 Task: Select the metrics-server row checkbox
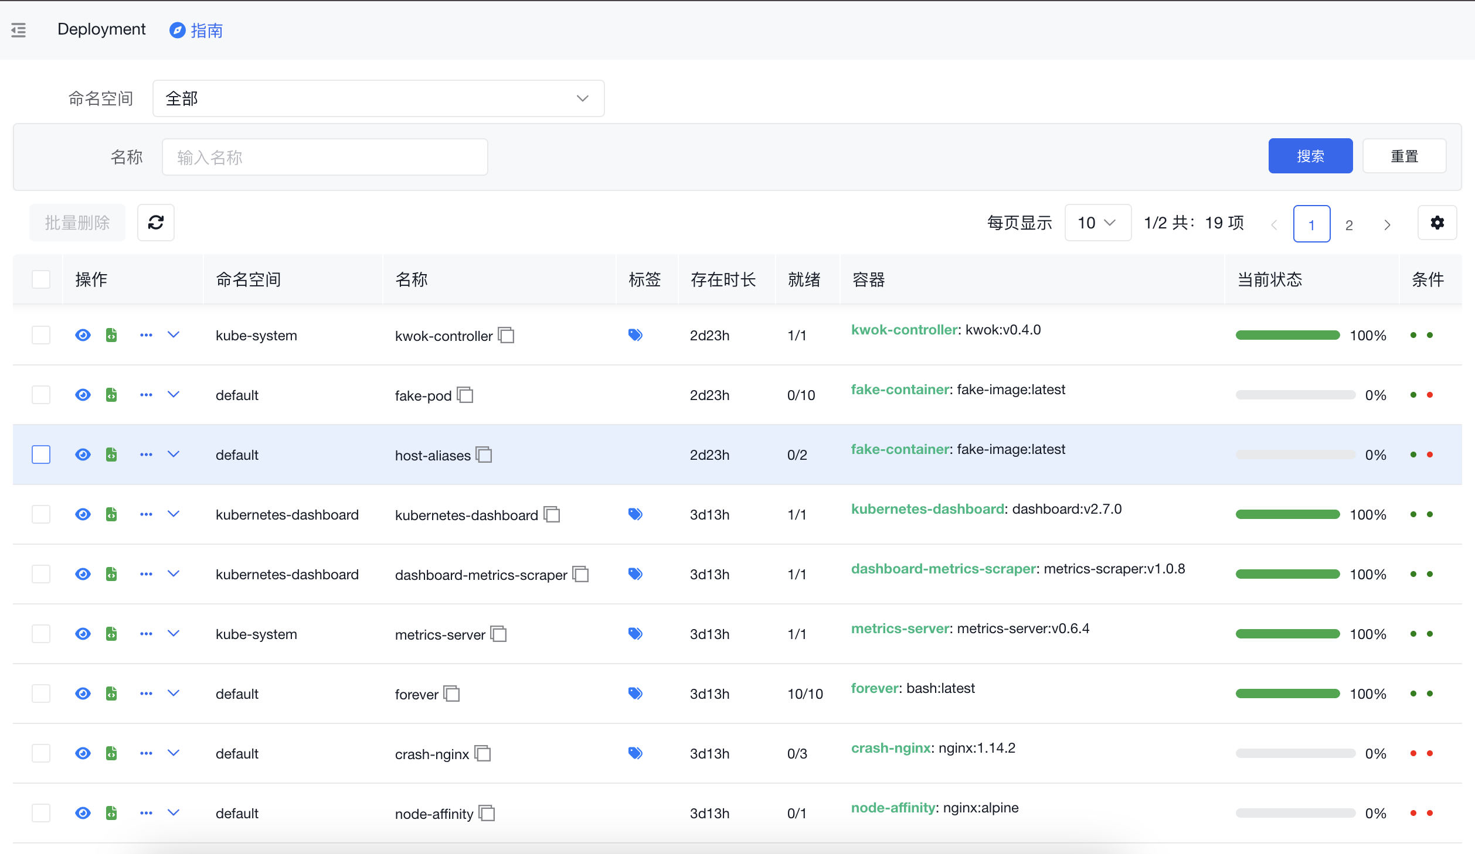coord(41,634)
